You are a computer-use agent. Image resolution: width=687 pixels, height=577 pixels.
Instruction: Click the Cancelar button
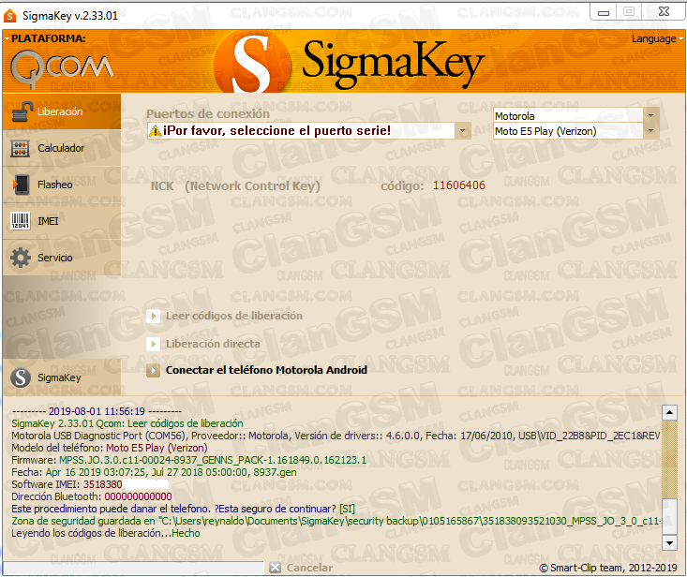click(x=309, y=568)
